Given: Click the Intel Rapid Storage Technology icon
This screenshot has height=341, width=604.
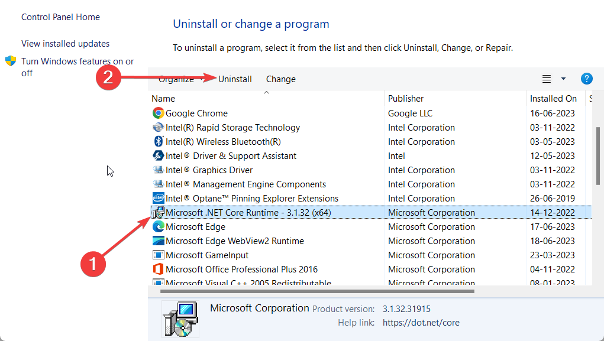Looking at the screenshot, I should click(159, 128).
